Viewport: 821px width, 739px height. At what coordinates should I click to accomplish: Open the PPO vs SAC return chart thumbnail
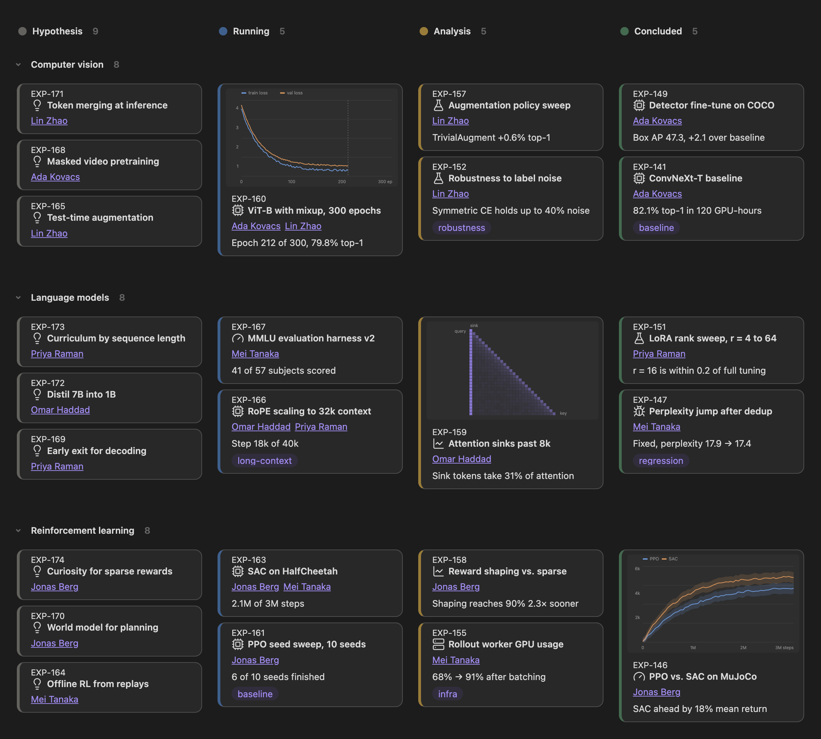coord(713,604)
